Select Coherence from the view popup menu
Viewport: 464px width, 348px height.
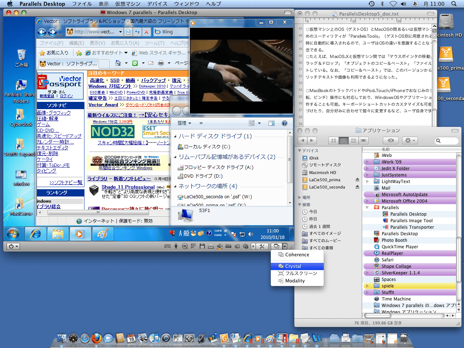(297, 255)
